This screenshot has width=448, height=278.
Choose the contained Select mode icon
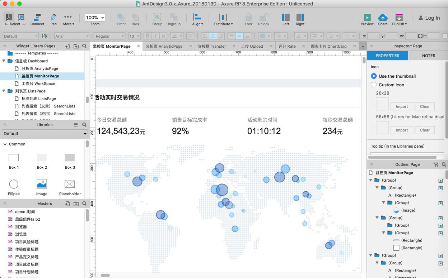click(21, 17)
